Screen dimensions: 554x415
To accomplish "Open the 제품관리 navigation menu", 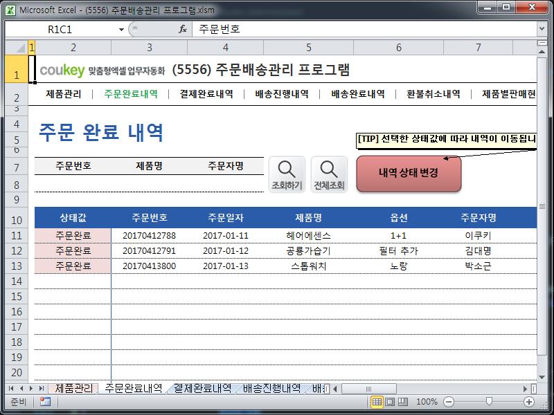I will (64, 94).
